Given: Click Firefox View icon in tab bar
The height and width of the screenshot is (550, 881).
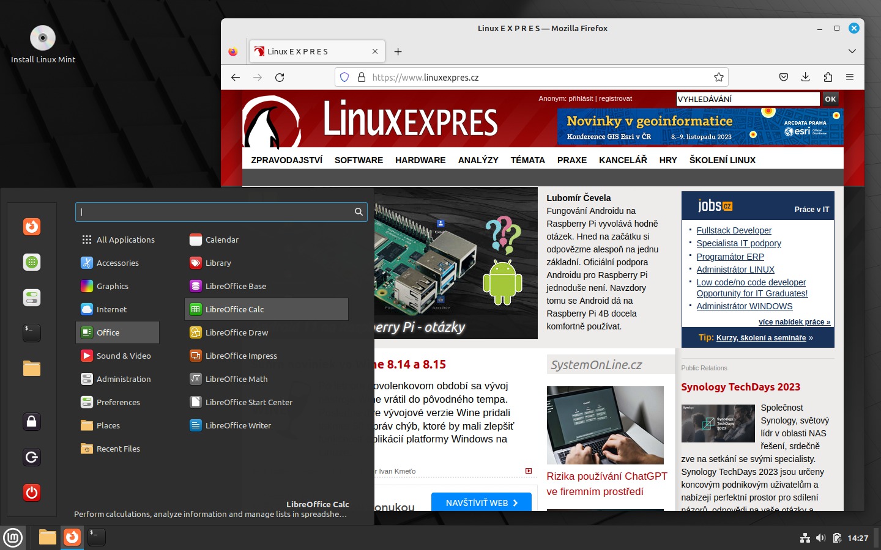Looking at the screenshot, I should pyautogui.click(x=233, y=51).
